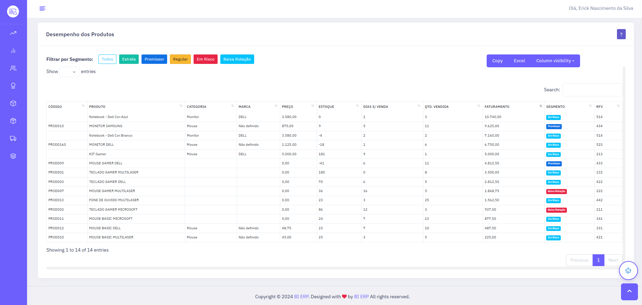The image size is (642, 305).
Task: Click into the Search input field
Action: pyautogui.click(x=592, y=90)
